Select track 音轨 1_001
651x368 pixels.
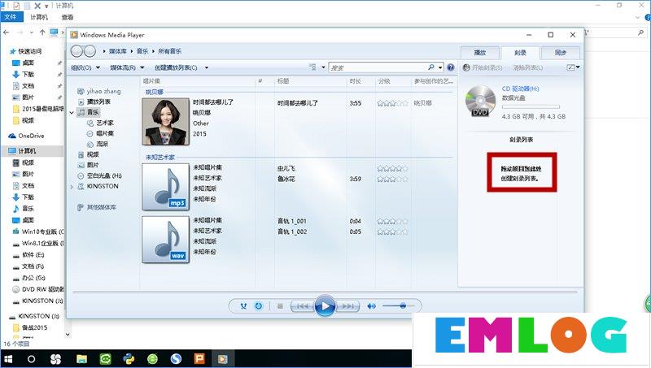coord(292,221)
